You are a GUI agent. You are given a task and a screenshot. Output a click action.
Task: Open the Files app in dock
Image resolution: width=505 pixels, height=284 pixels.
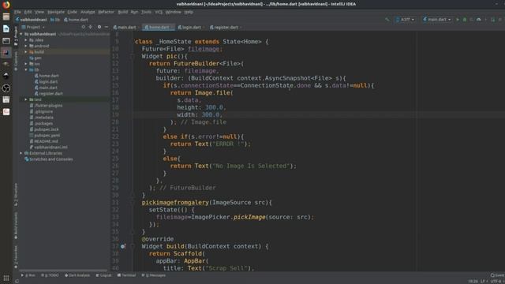coord(6,17)
